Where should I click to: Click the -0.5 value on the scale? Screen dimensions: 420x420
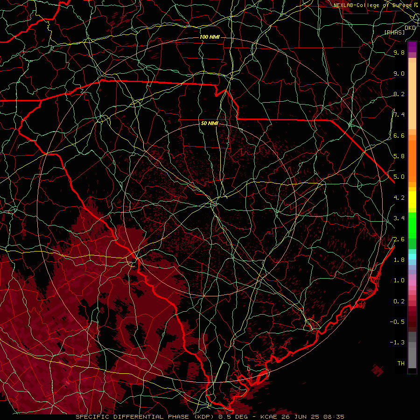click(x=397, y=322)
